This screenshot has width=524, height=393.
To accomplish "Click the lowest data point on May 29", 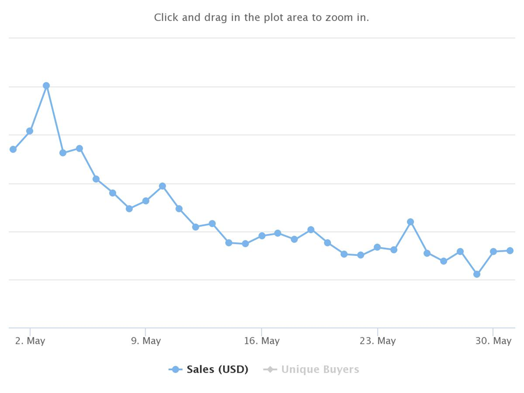I will [x=477, y=274].
